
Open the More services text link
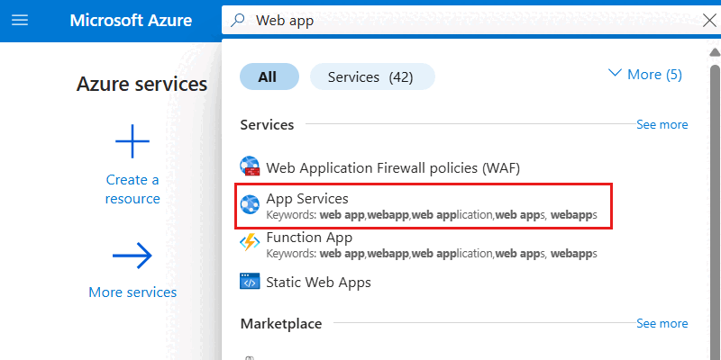pyautogui.click(x=132, y=292)
